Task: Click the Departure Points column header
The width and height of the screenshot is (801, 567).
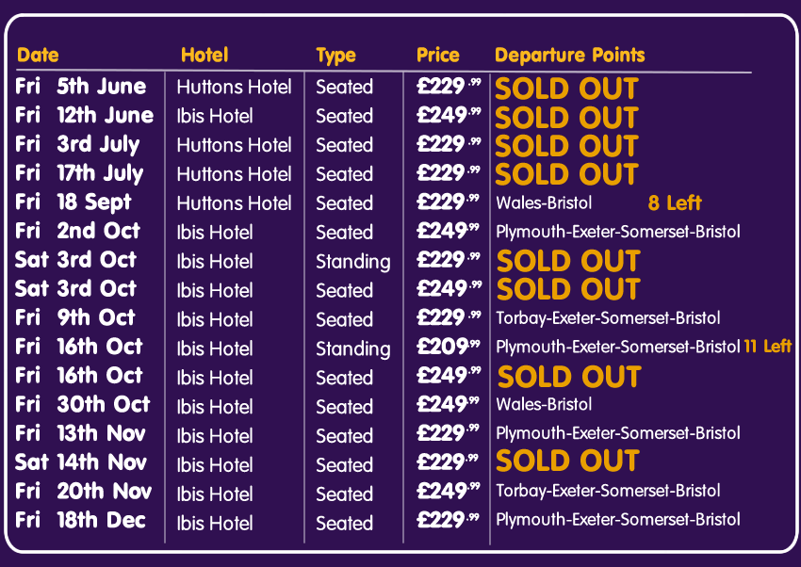Action: pyautogui.click(x=570, y=56)
